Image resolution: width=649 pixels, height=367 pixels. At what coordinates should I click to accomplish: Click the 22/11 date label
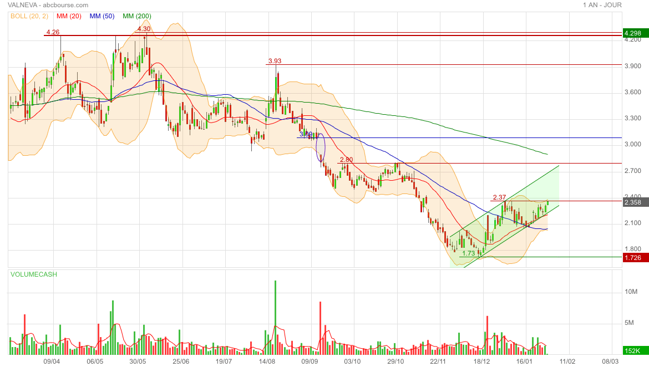coord(438,361)
